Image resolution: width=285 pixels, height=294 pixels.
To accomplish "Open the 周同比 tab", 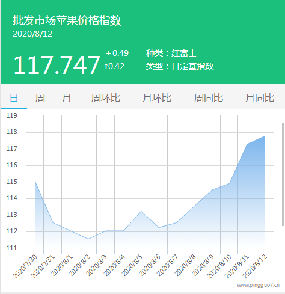I will coord(209,98).
